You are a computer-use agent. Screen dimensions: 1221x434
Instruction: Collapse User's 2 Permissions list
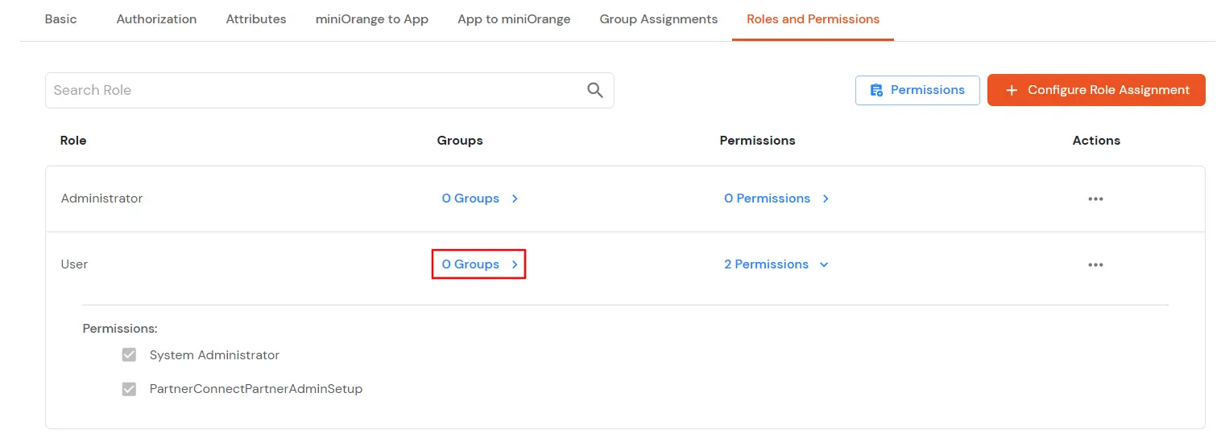(x=776, y=264)
